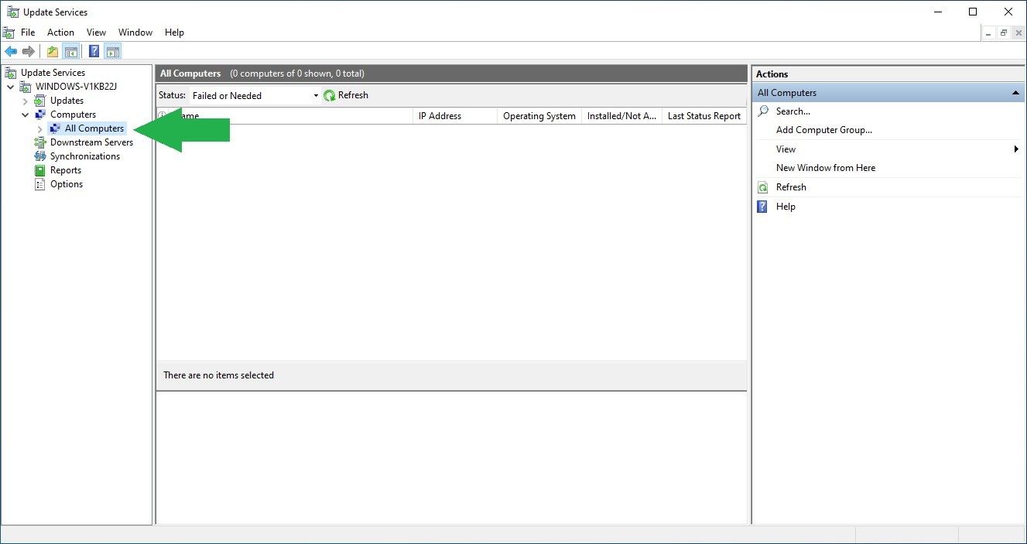Click the MDI child restore button

coord(1004,33)
